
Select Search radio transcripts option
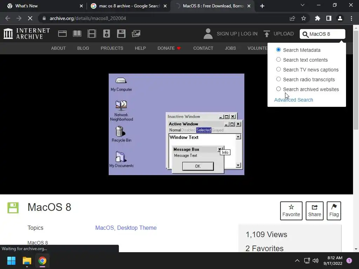tap(278, 79)
